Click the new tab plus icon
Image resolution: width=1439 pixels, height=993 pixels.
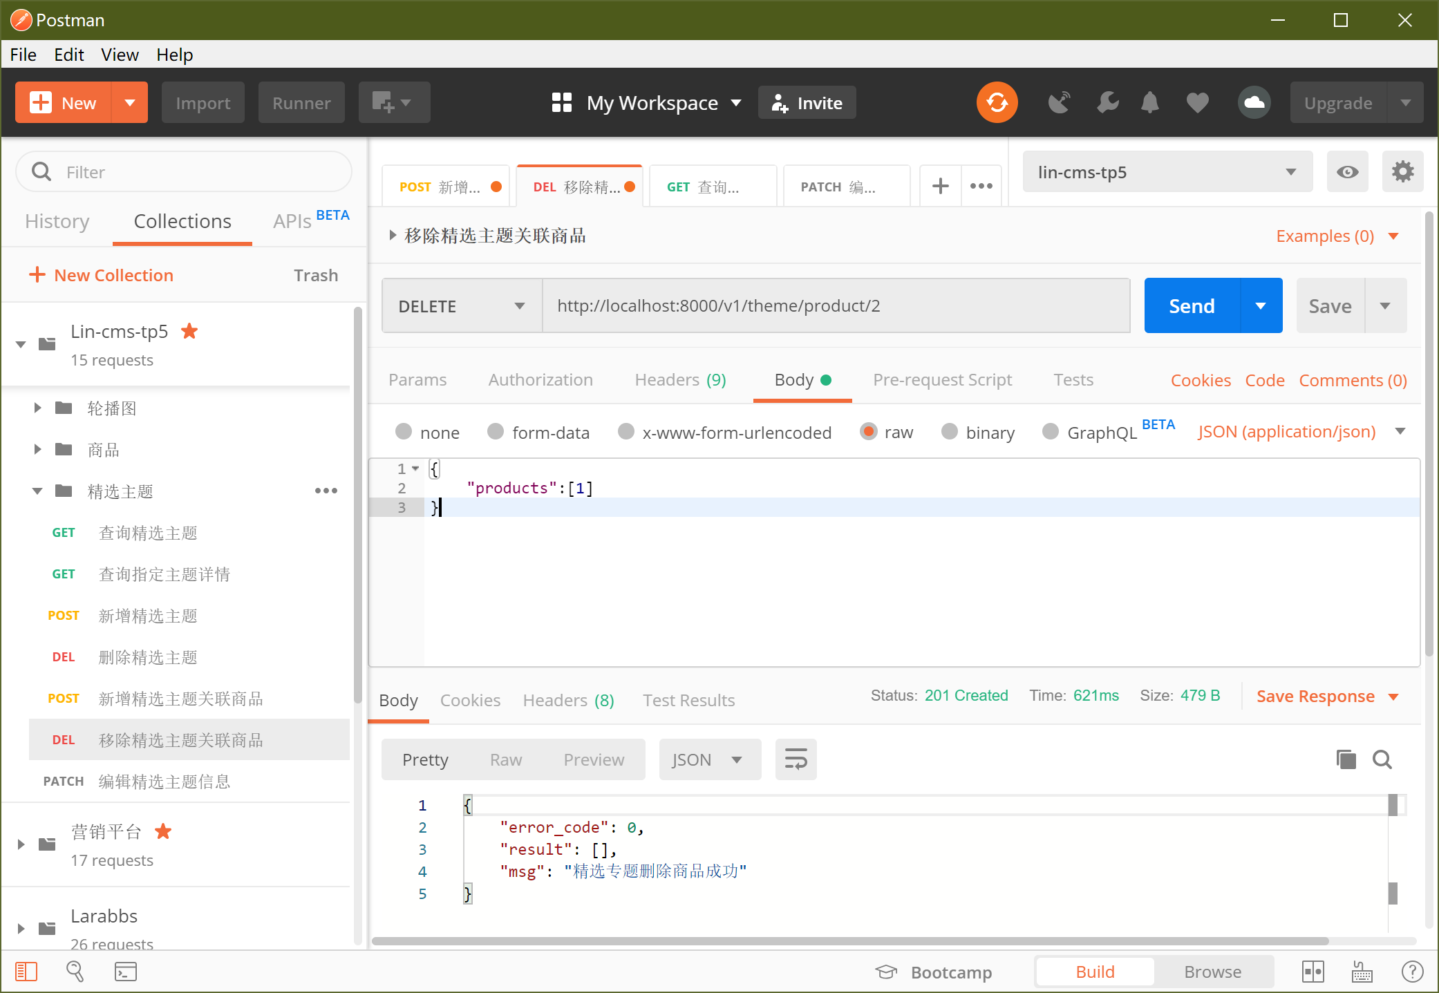pyautogui.click(x=940, y=186)
